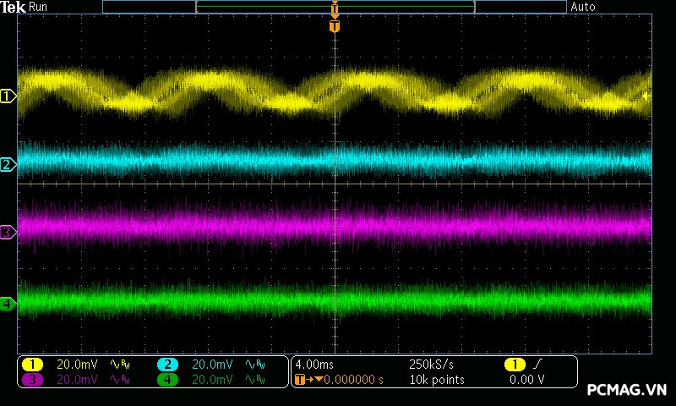The image size is (676, 406).
Task: Click the channel 1 yellow ground marker
Action: tap(8, 96)
